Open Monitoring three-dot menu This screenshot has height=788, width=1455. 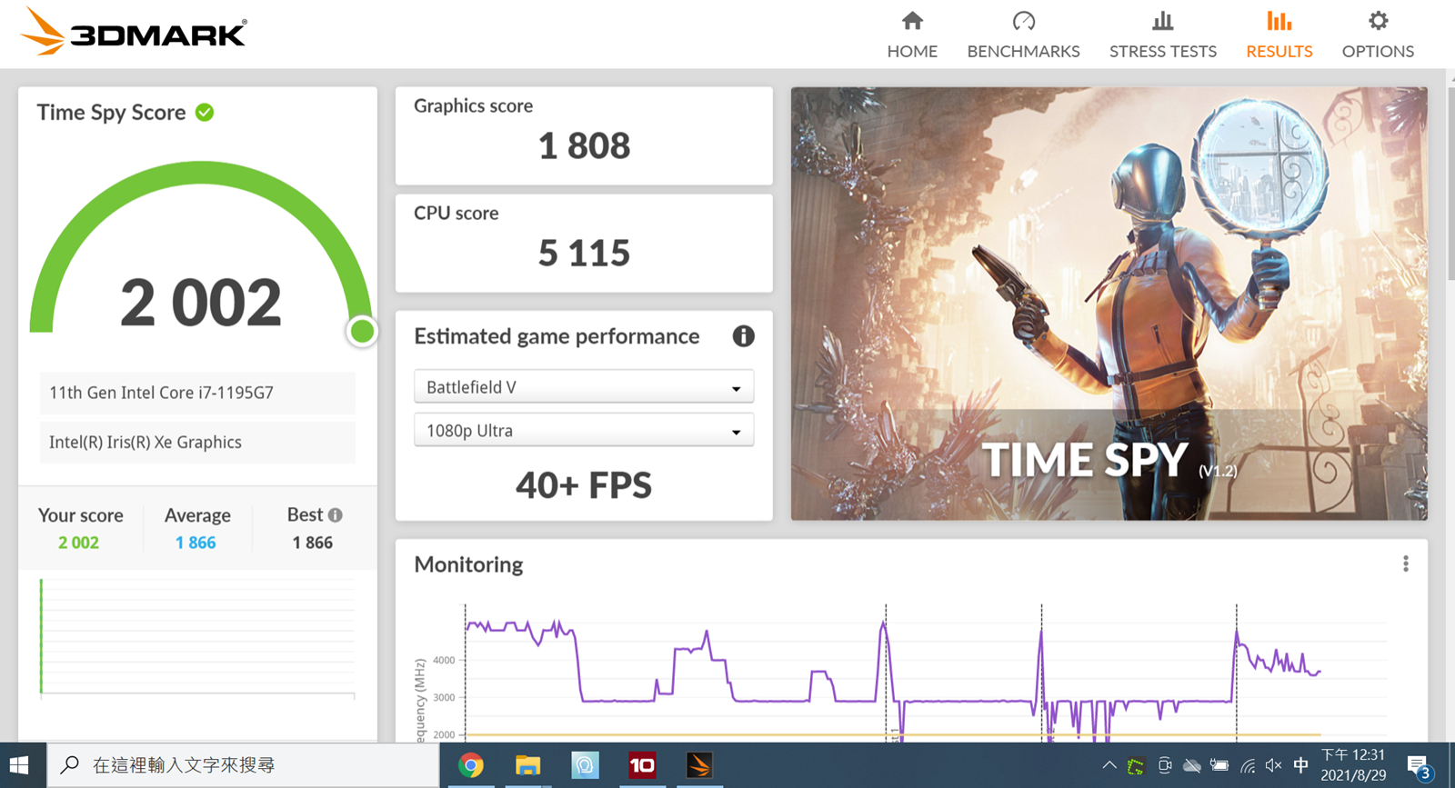pos(1405,564)
